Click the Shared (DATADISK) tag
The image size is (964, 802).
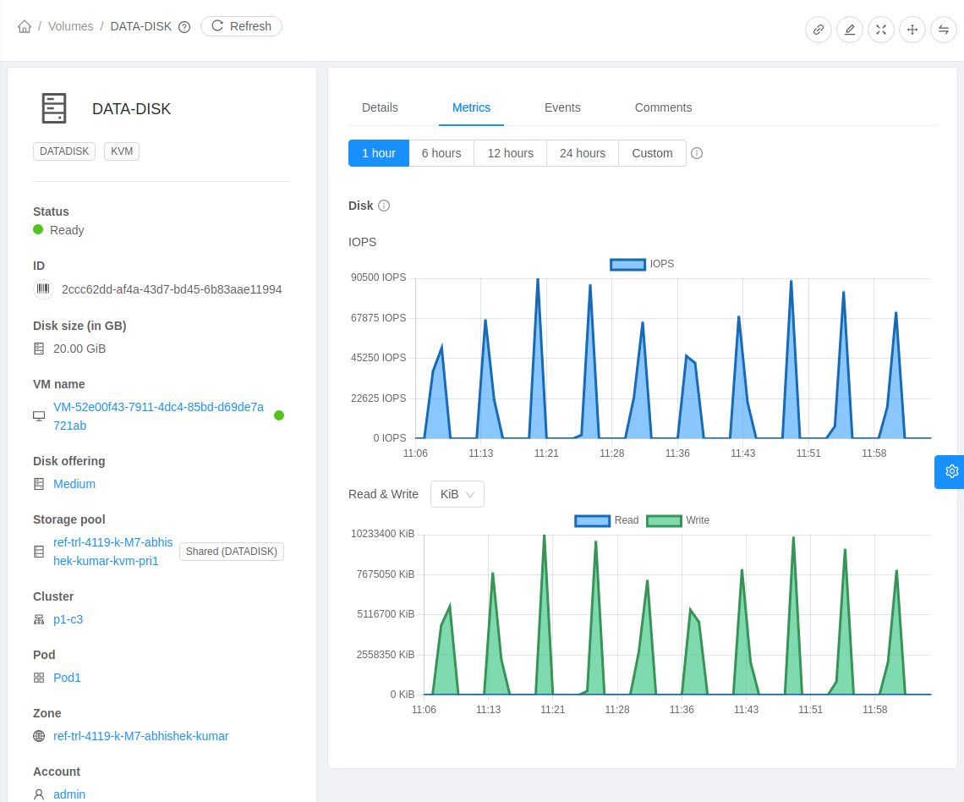click(x=231, y=551)
